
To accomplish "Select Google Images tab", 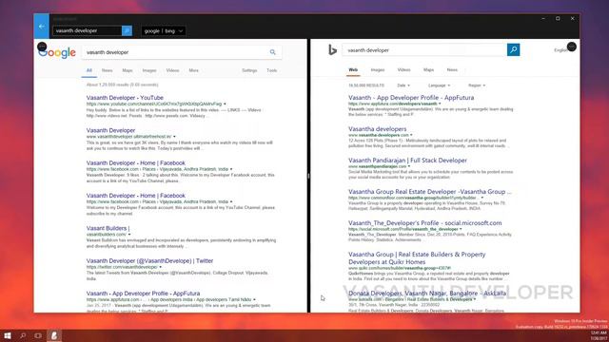I will pyautogui.click(x=149, y=70).
